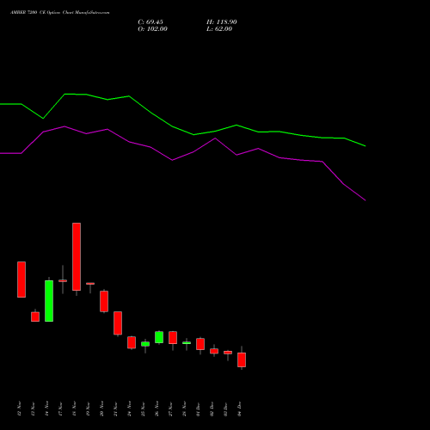Click the green candle for 26 Nov
The height and width of the screenshot is (430, 430).
point(159,337)
